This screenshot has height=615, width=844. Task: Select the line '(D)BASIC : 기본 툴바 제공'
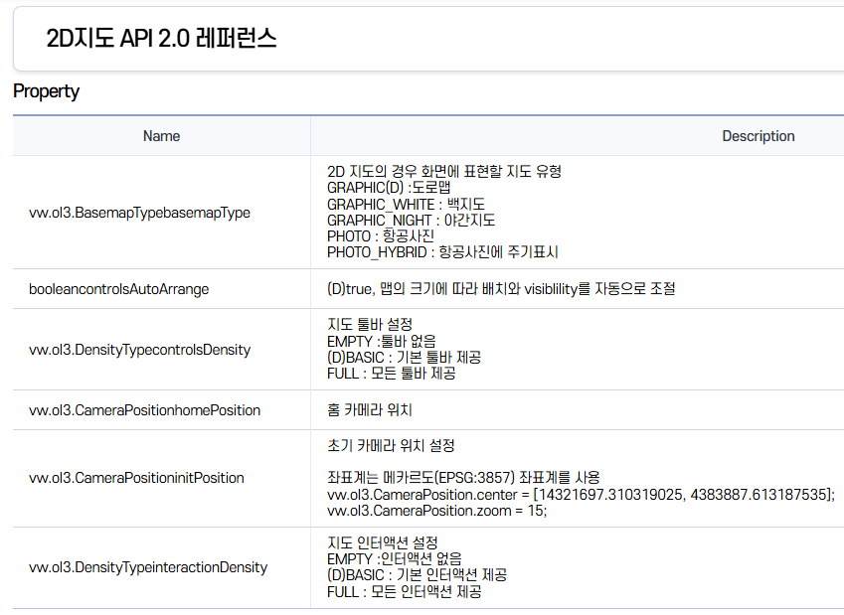click(404, 358)
